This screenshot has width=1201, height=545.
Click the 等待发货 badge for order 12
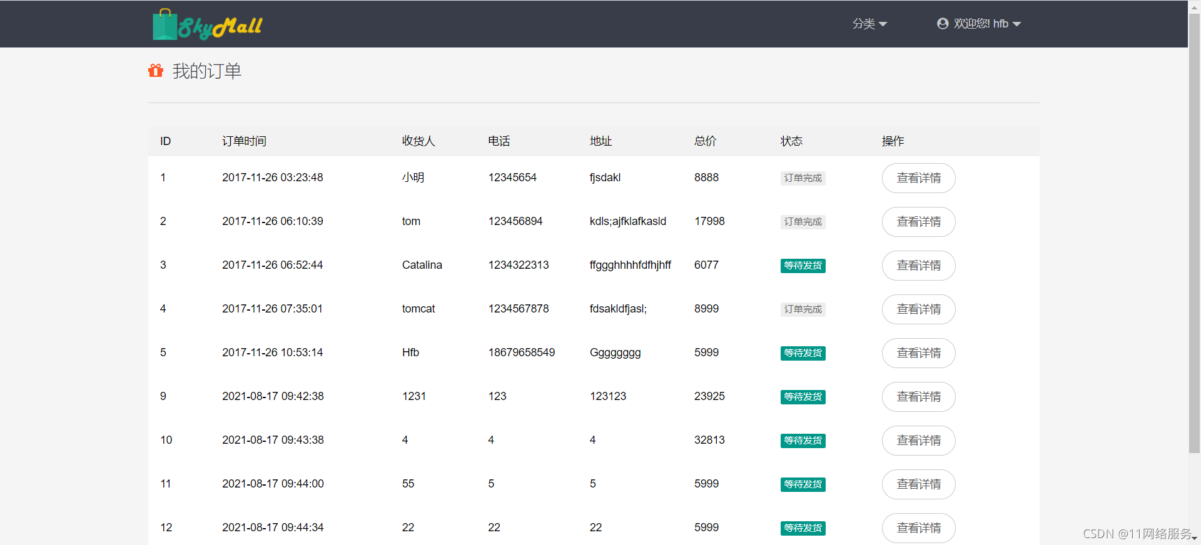point(803,528)
